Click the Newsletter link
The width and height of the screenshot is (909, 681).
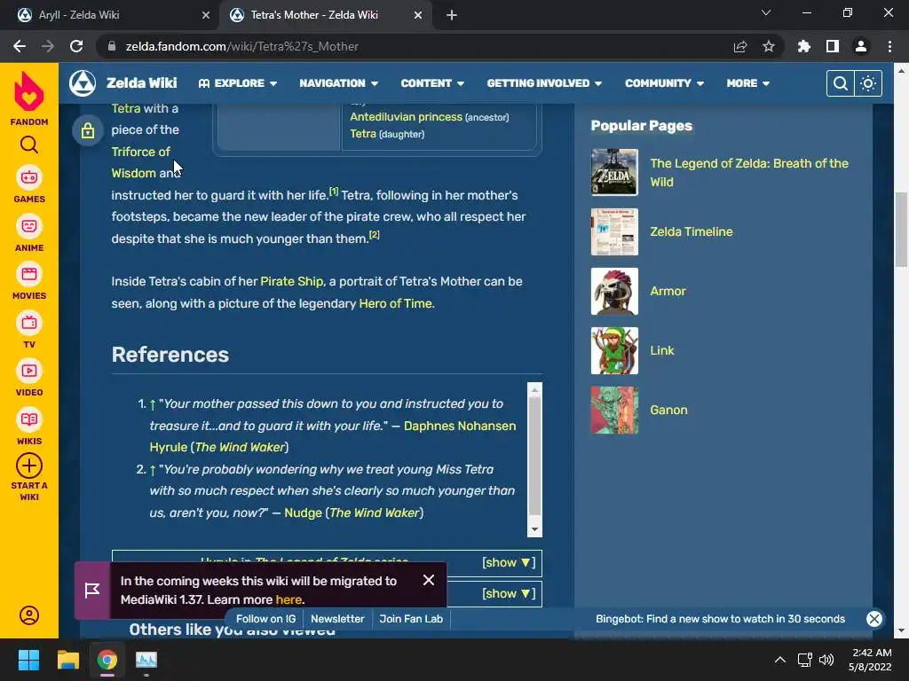pos(337,618)
